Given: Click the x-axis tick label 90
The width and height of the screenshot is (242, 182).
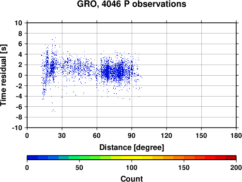Looking at the screenshot, I should click(x=132, y=135).
